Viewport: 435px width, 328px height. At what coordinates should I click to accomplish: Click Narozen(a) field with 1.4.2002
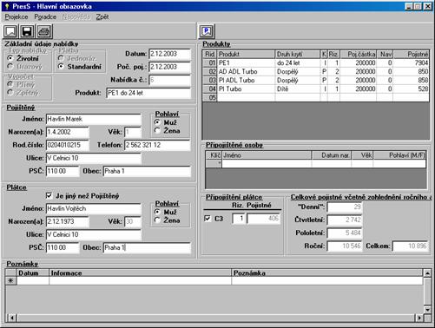(x=68, y=132)
